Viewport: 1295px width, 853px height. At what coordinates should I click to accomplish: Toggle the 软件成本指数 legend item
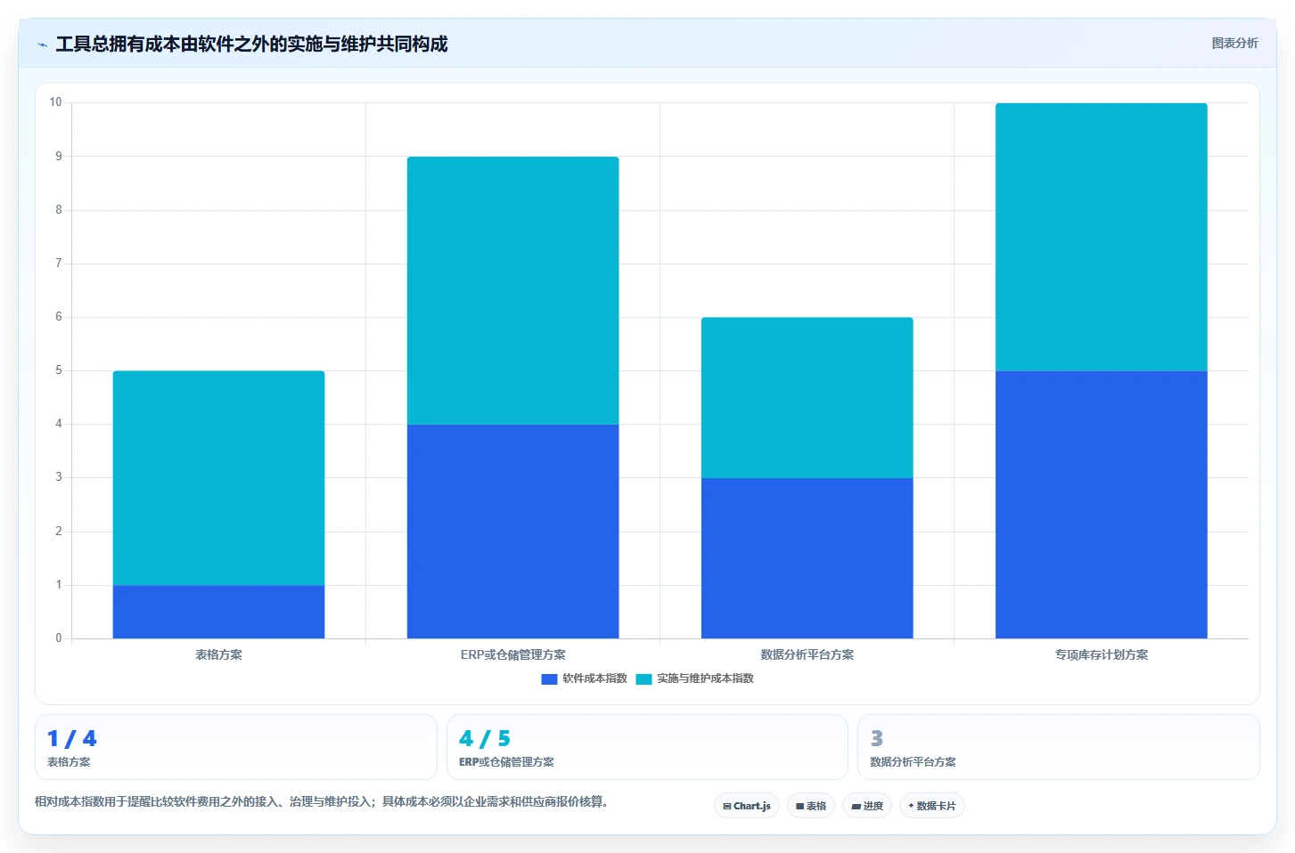tap(585, 678)
